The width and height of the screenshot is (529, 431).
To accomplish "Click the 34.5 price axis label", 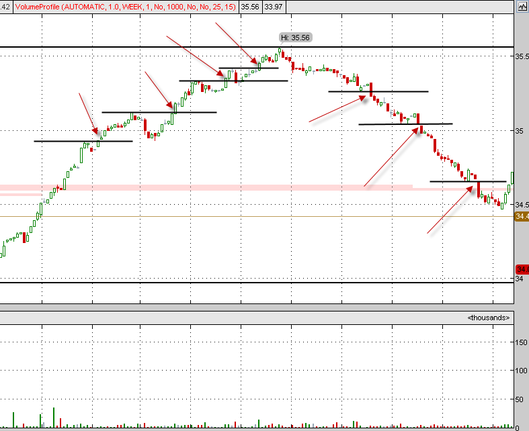I will pyautogui.click(x=522, y=205).
